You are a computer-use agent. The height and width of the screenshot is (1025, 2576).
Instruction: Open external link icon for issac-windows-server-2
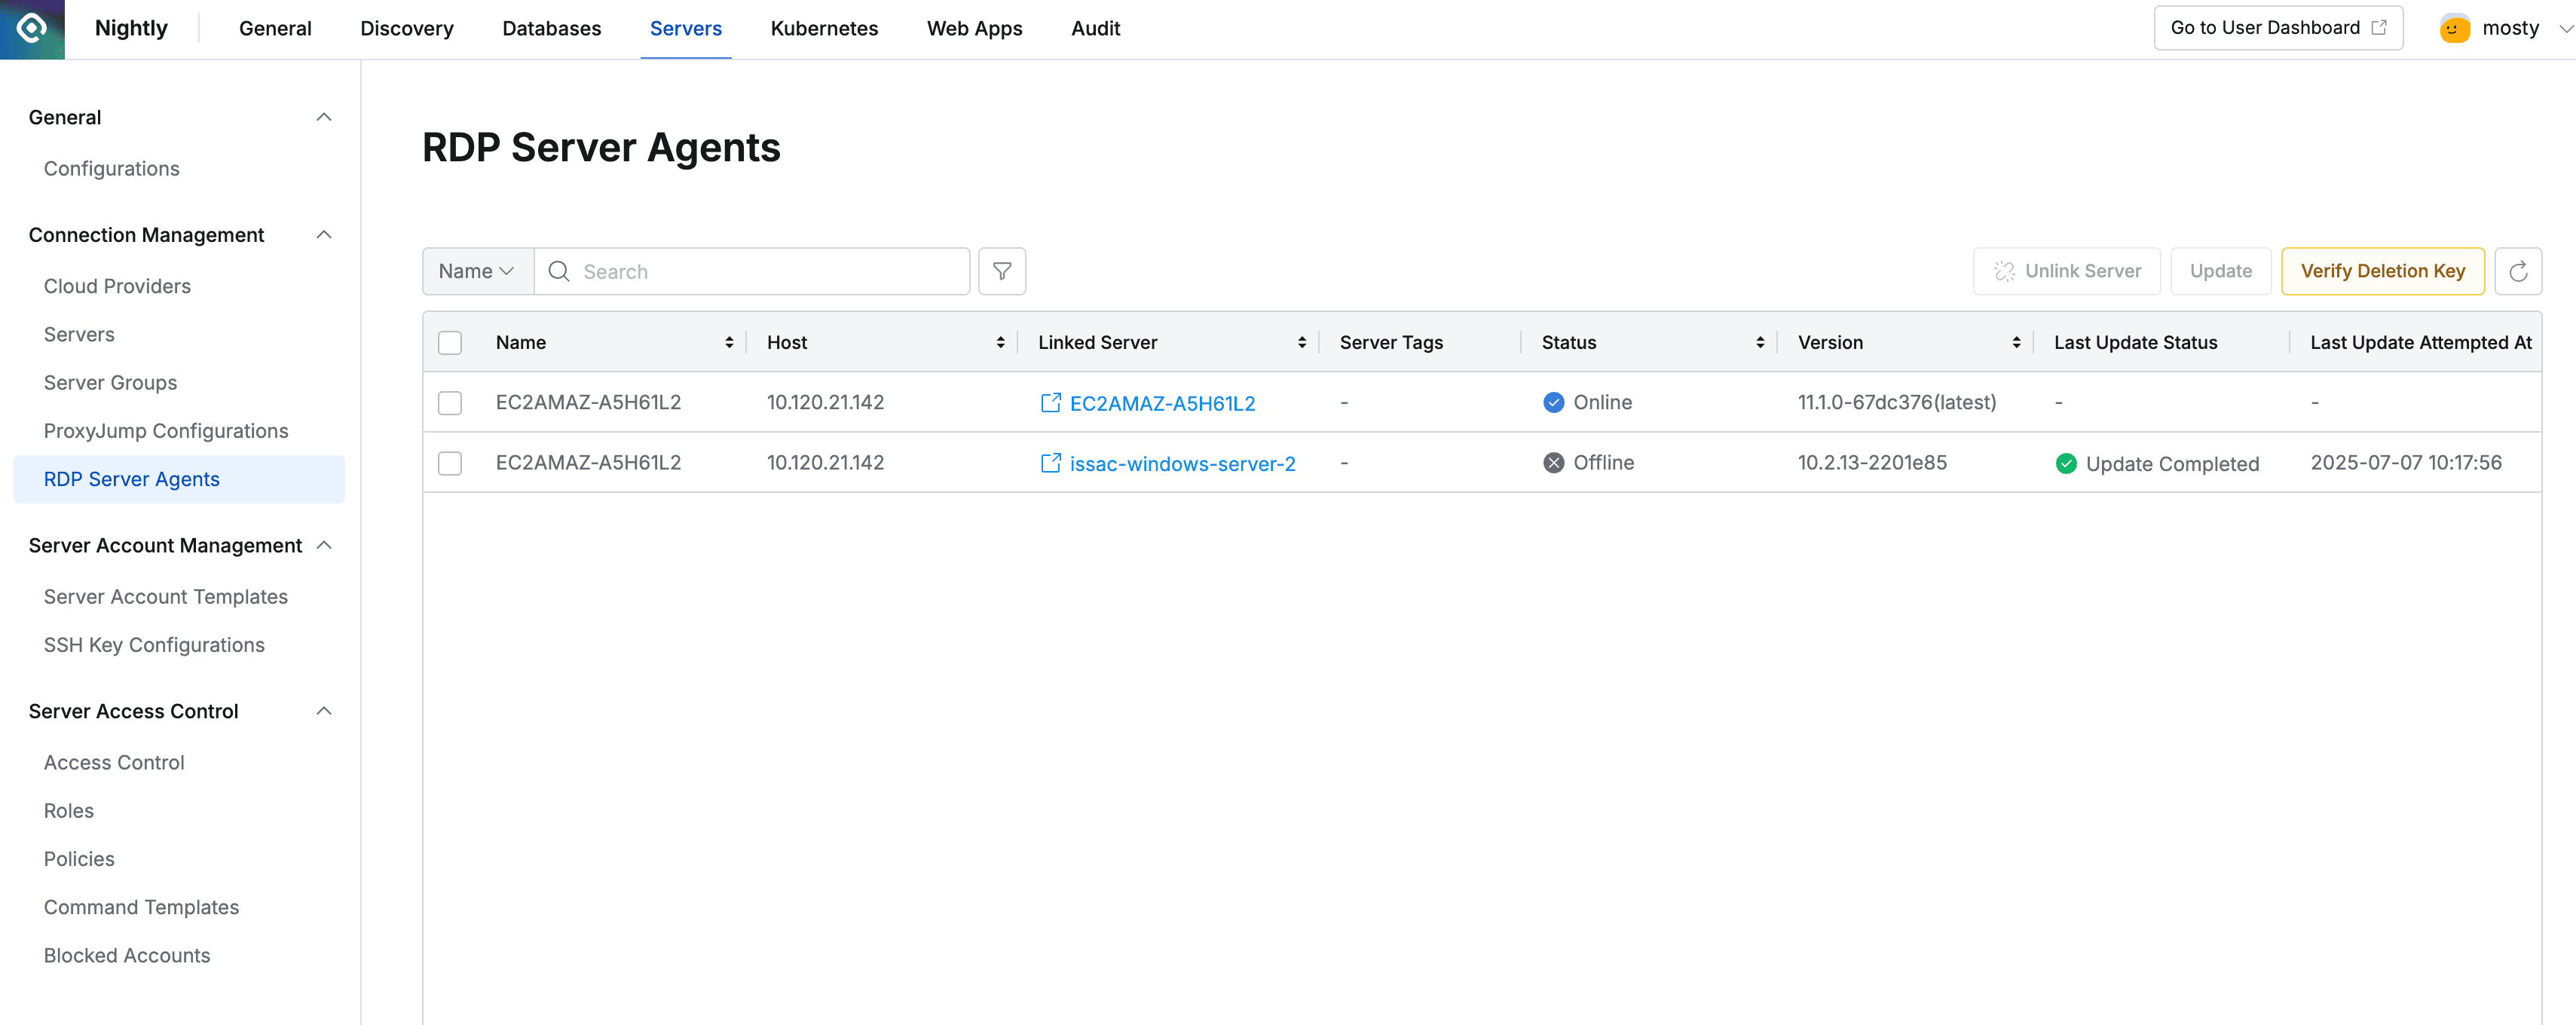pos(1051,463)
